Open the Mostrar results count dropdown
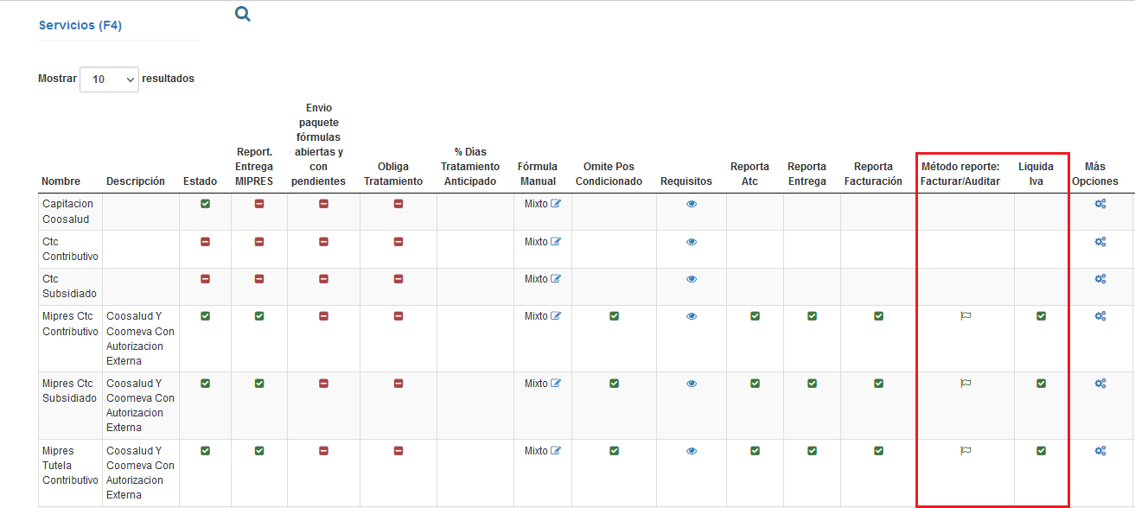This screenshot has width=1135, height=508. point(109,79)
